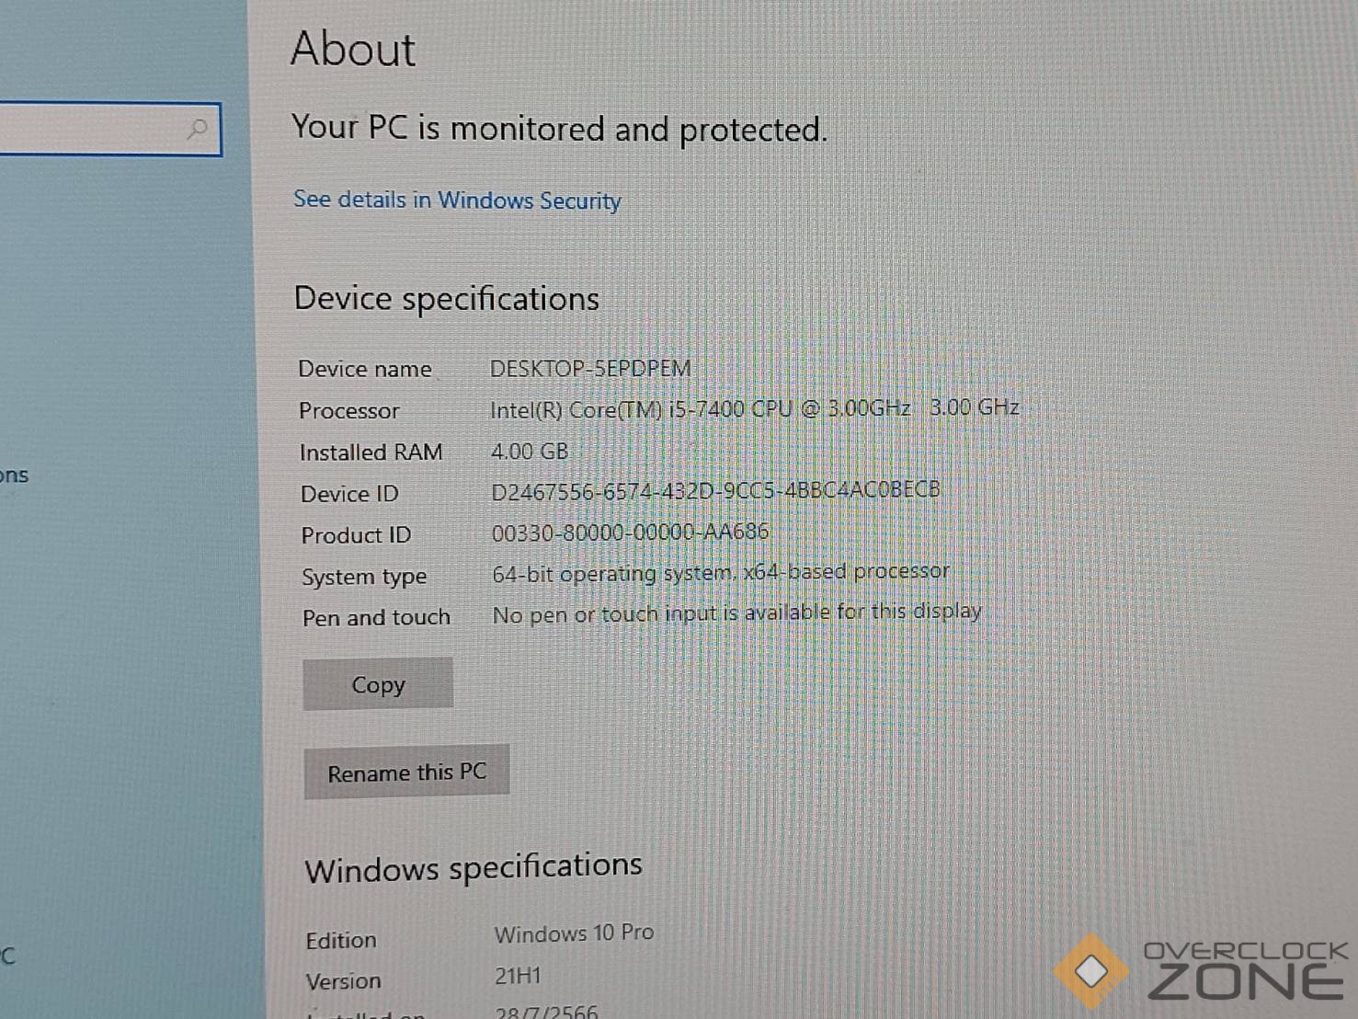Click the System type label

364,577
